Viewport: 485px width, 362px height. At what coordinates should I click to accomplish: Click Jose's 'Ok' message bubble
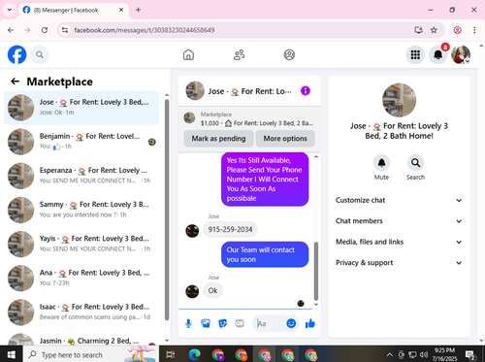212,290
